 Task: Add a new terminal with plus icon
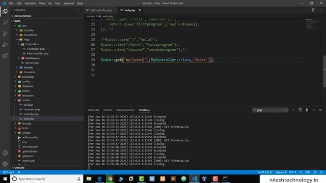click(293, 110)
